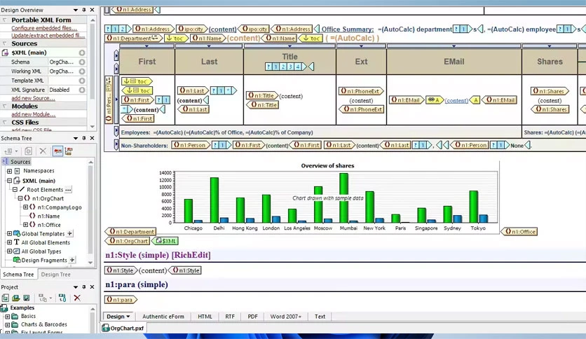Click the delete X icon in Schema Tree toolbar
586x339 pixels.
point(43,151)
